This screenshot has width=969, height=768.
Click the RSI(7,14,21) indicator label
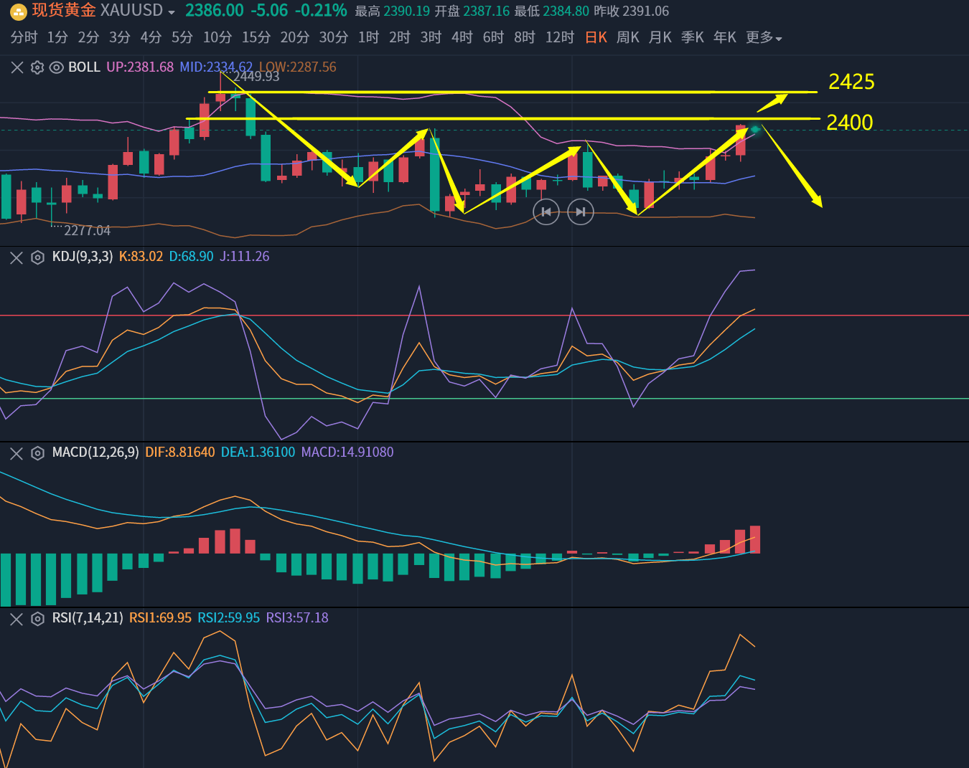click(x=88, y=618)
